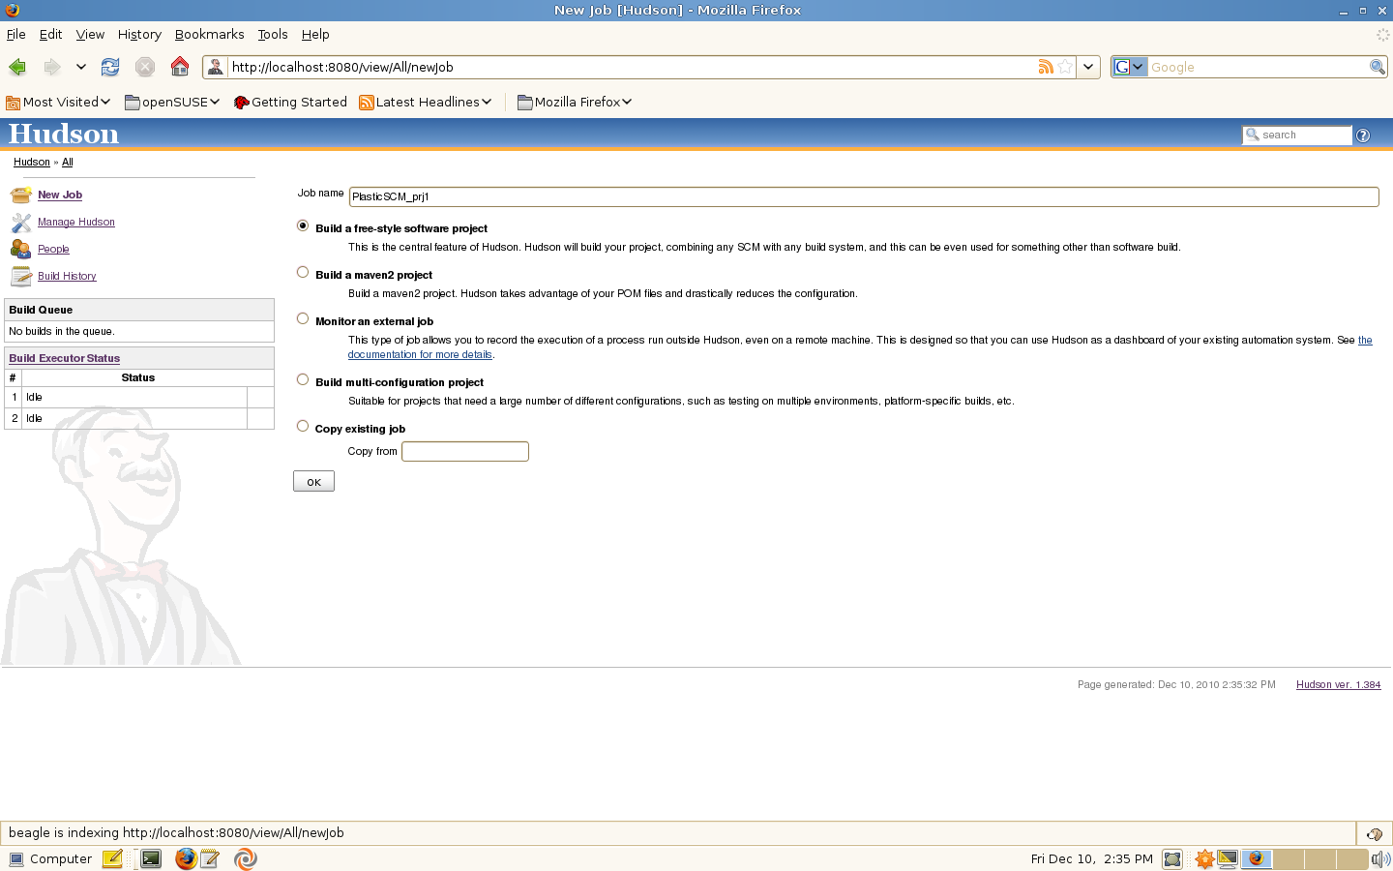
Task: Click the Forward navigation arrow
Action: tap(52, 67)
